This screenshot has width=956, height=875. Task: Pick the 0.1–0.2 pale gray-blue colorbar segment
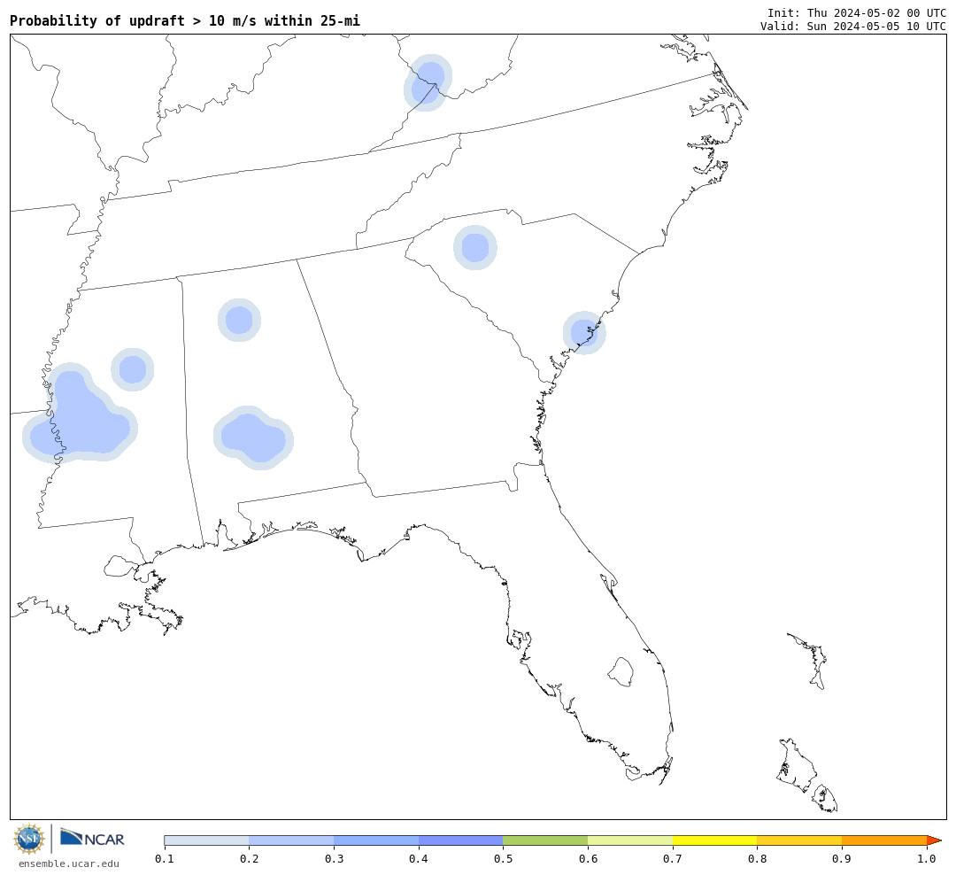click(x=206, y=840)
